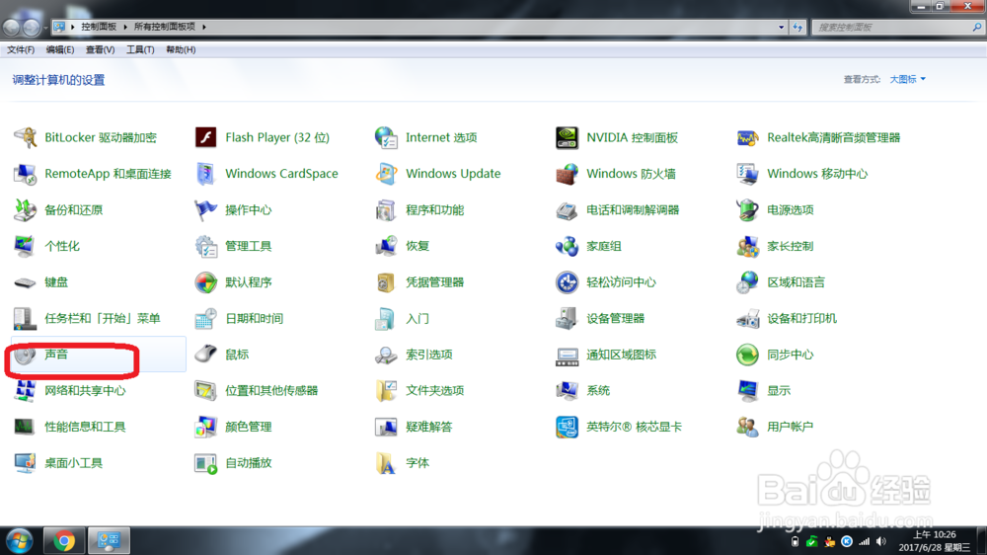The image size is (987, 555).
Task: Open 区域和语言 globe icon
Action: tap(747, 282)
